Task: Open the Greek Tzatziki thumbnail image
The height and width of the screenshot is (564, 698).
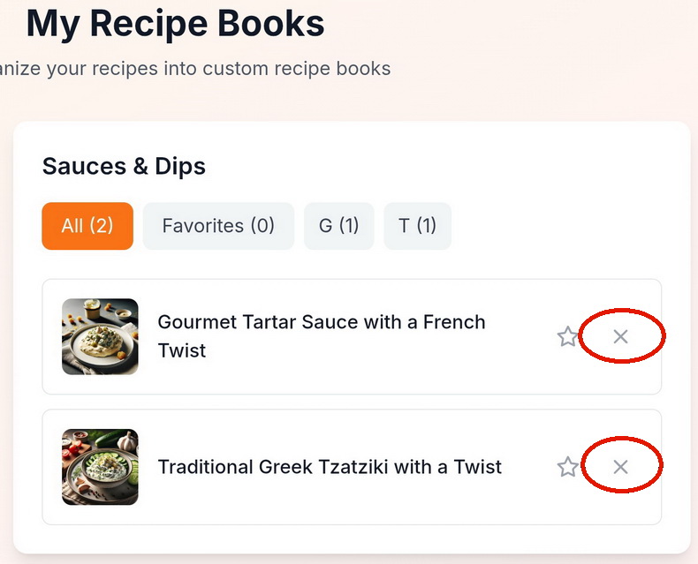Action: 100,467
